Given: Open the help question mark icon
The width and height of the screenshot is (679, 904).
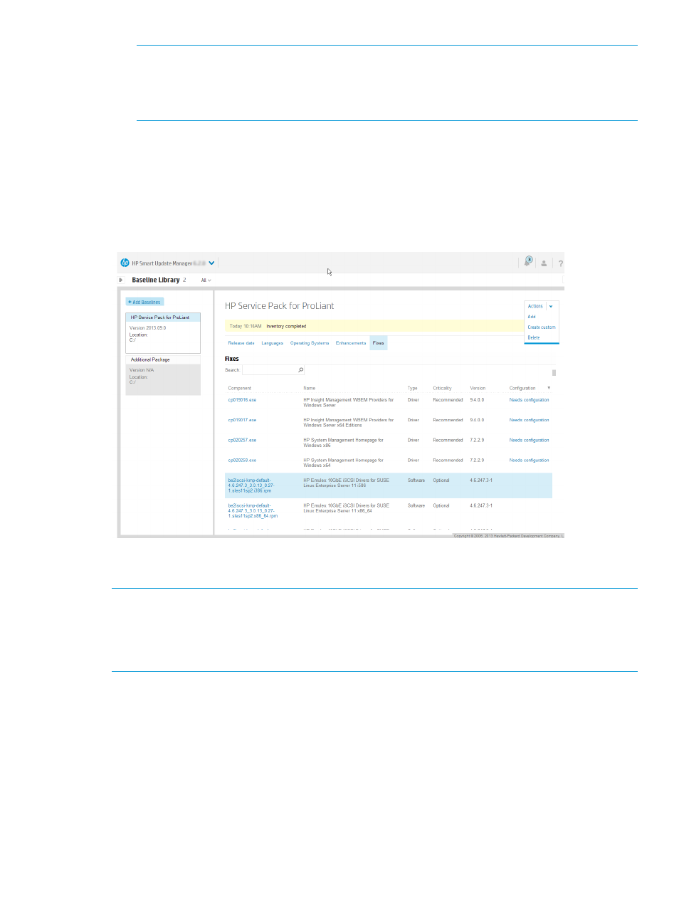Looking at the screenshot, I should (560, 263).
